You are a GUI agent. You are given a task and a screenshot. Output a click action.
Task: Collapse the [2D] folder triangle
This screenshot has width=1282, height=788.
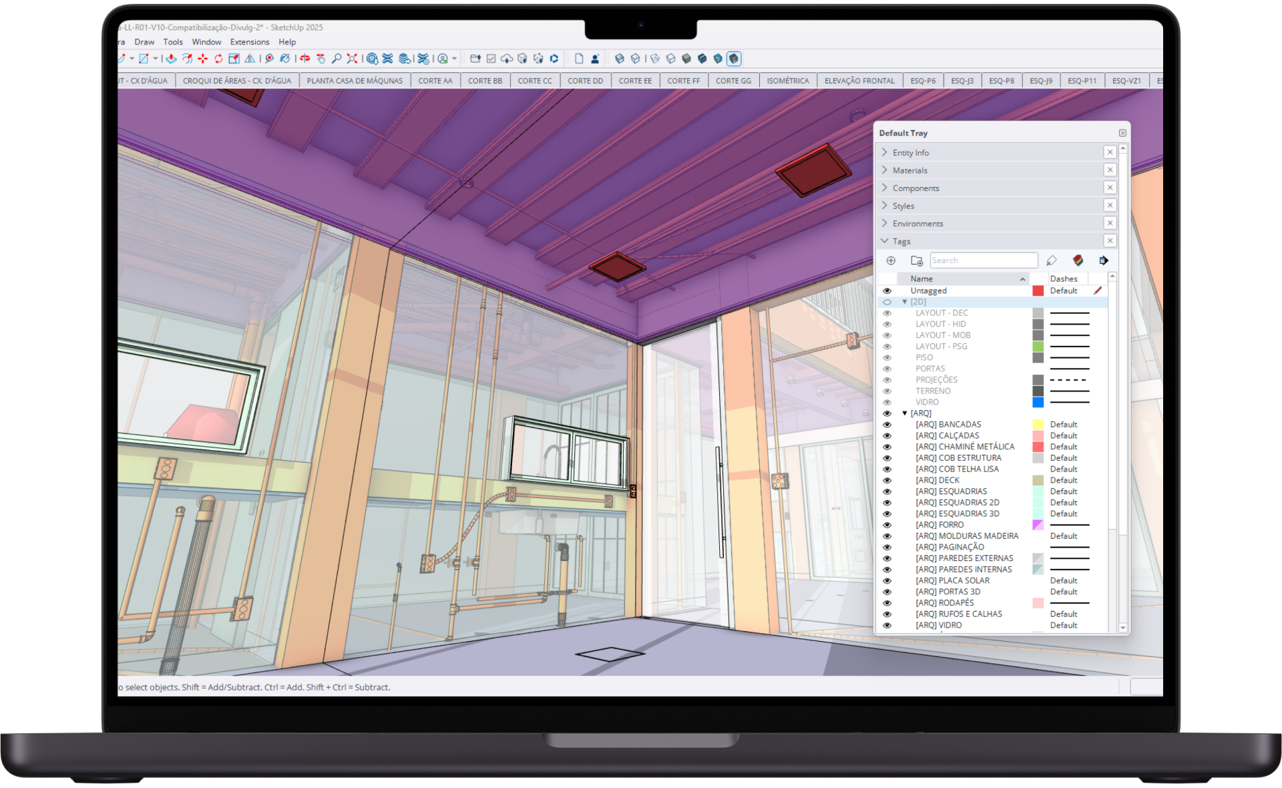coord(905,302)
